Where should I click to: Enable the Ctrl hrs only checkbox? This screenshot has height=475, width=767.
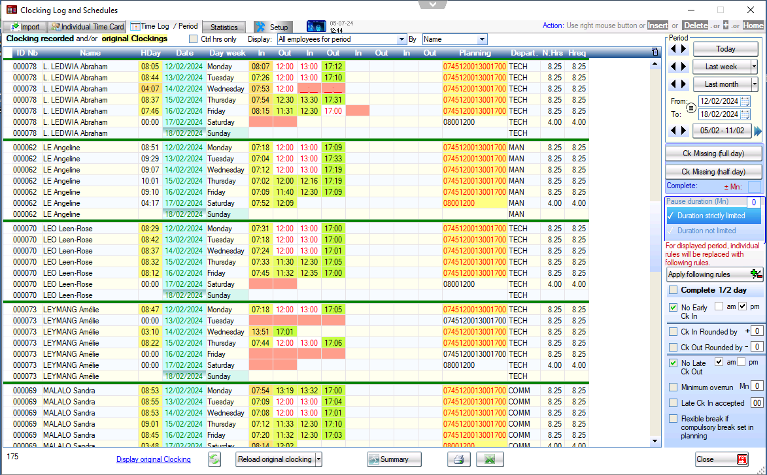coord(194,39)
